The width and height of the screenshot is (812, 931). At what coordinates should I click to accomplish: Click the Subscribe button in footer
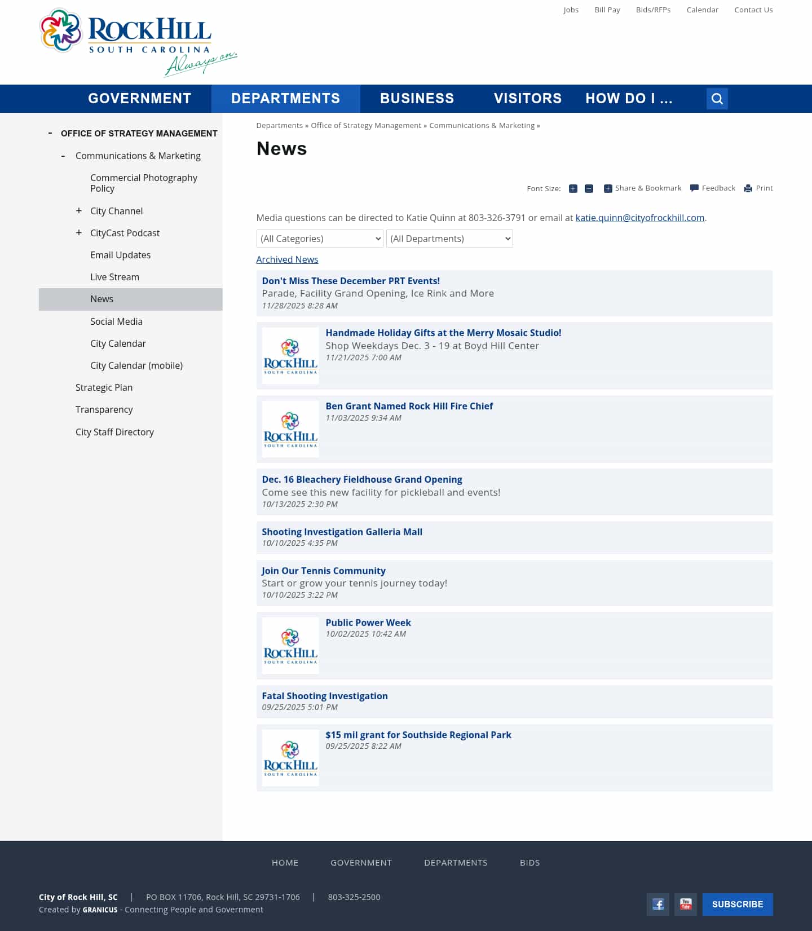(x=738, y=904)
